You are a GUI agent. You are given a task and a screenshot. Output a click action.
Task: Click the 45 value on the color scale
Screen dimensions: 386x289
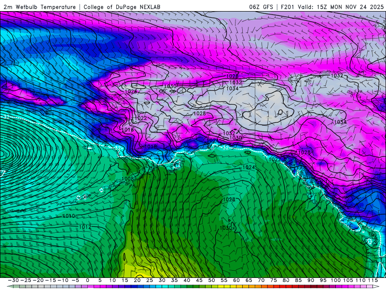(x=199, y=280)
